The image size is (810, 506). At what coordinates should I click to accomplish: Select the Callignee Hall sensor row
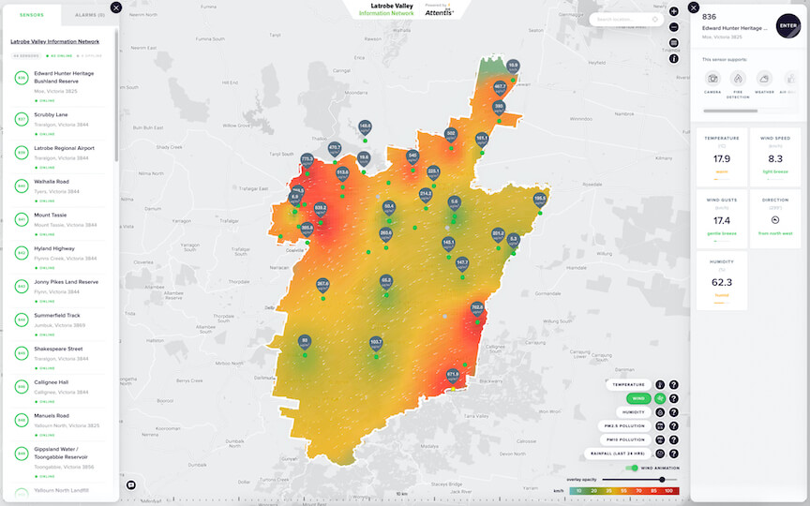[58, 392]
